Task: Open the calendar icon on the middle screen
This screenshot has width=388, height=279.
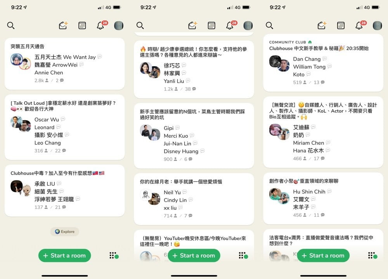Action: click(x=211, y=26)
